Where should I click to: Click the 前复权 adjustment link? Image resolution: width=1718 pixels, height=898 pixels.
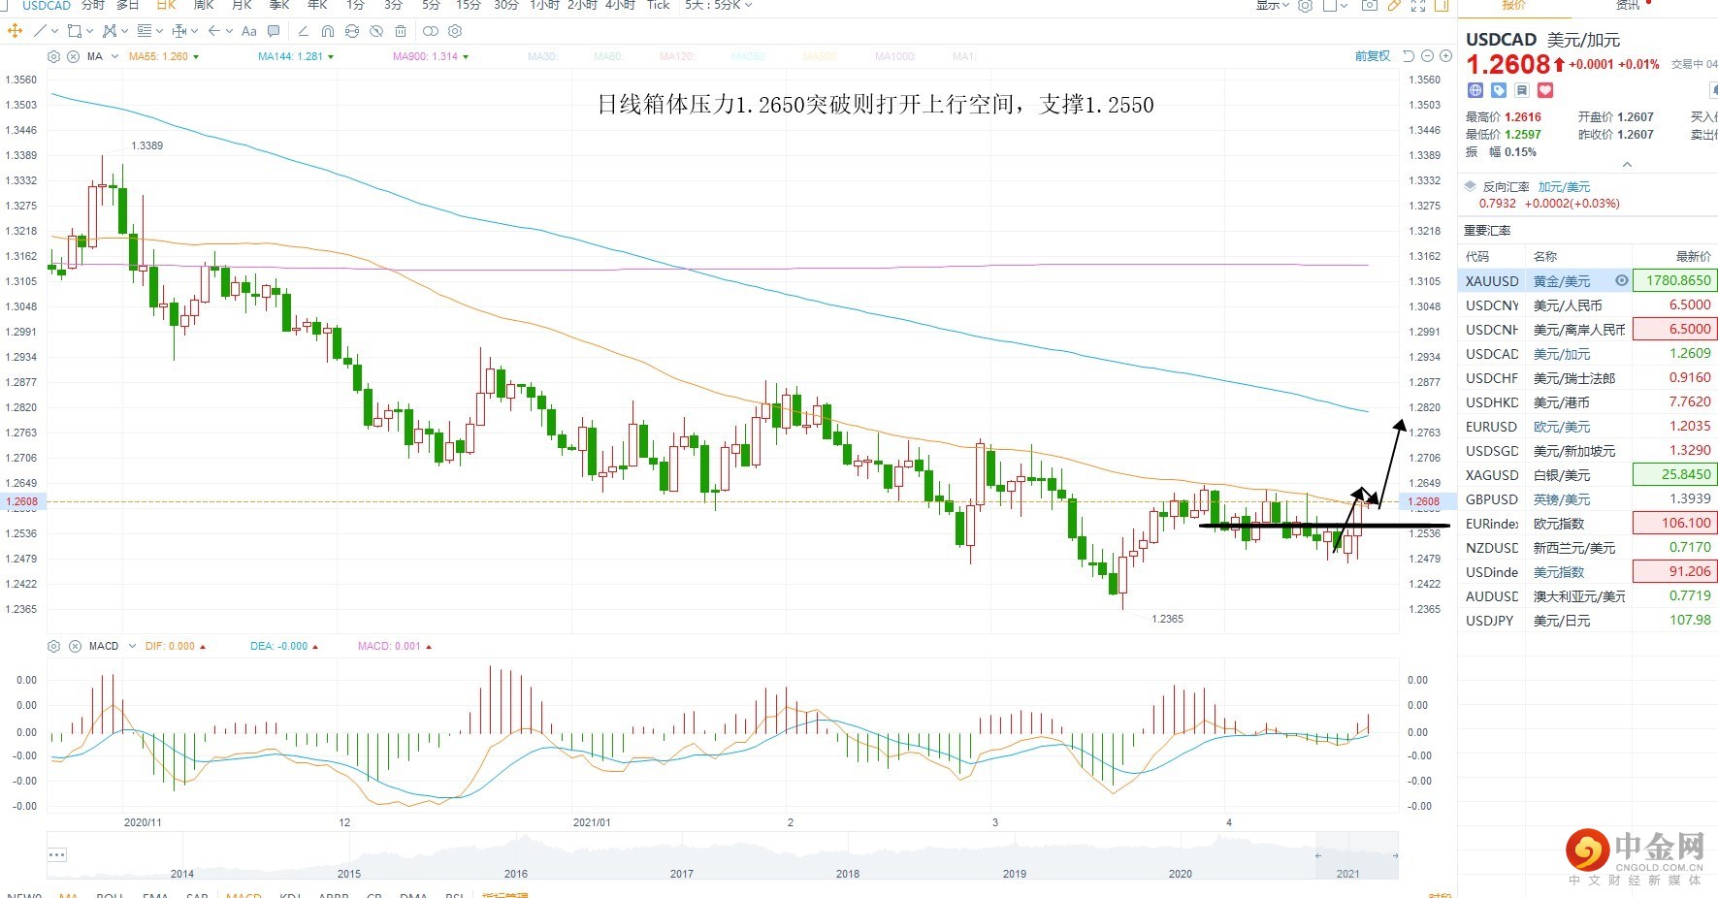click(x=1373, y=56)
